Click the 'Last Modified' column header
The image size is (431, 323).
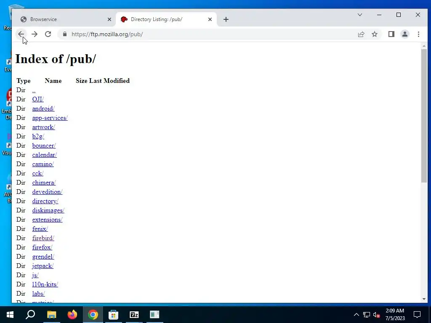(x=109, y=81)
